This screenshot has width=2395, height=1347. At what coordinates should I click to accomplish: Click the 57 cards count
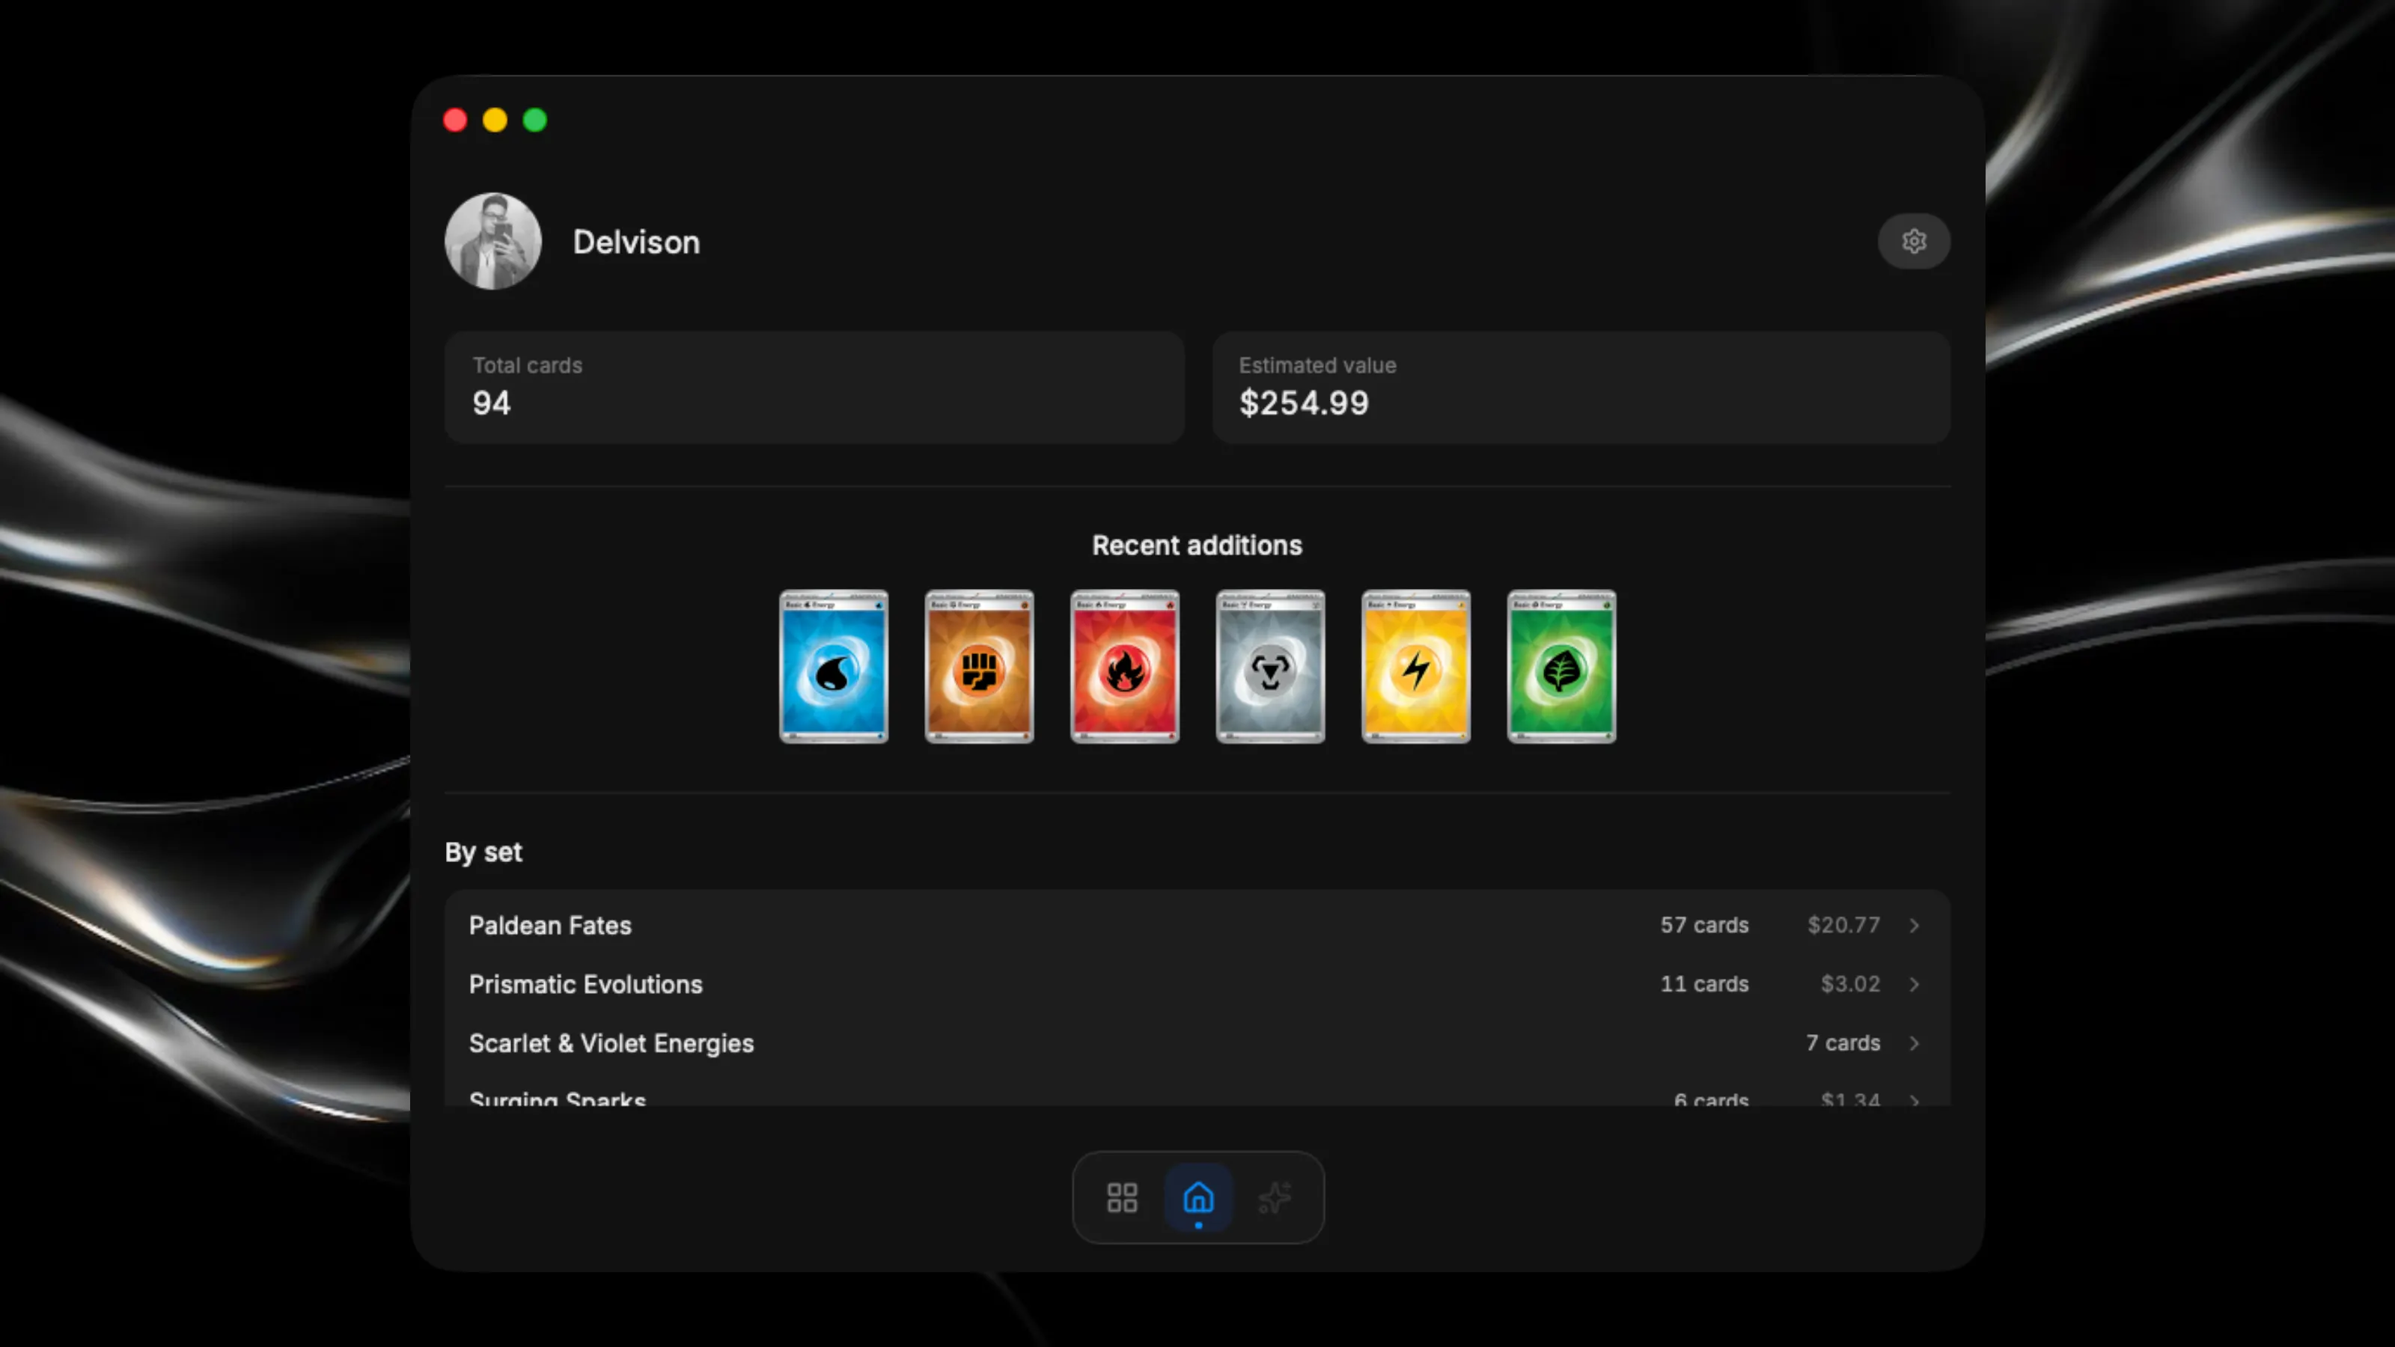point(1704,925)
